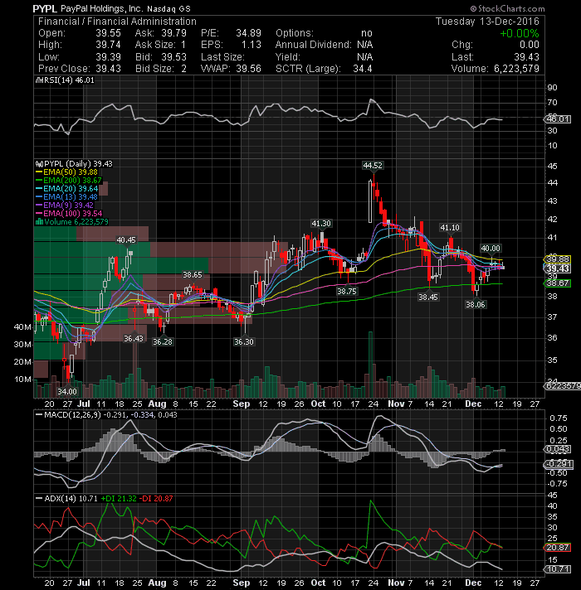581x590 pixels.
Task: Click the -DI 20.87 value
Action: (x=156, y=499)
